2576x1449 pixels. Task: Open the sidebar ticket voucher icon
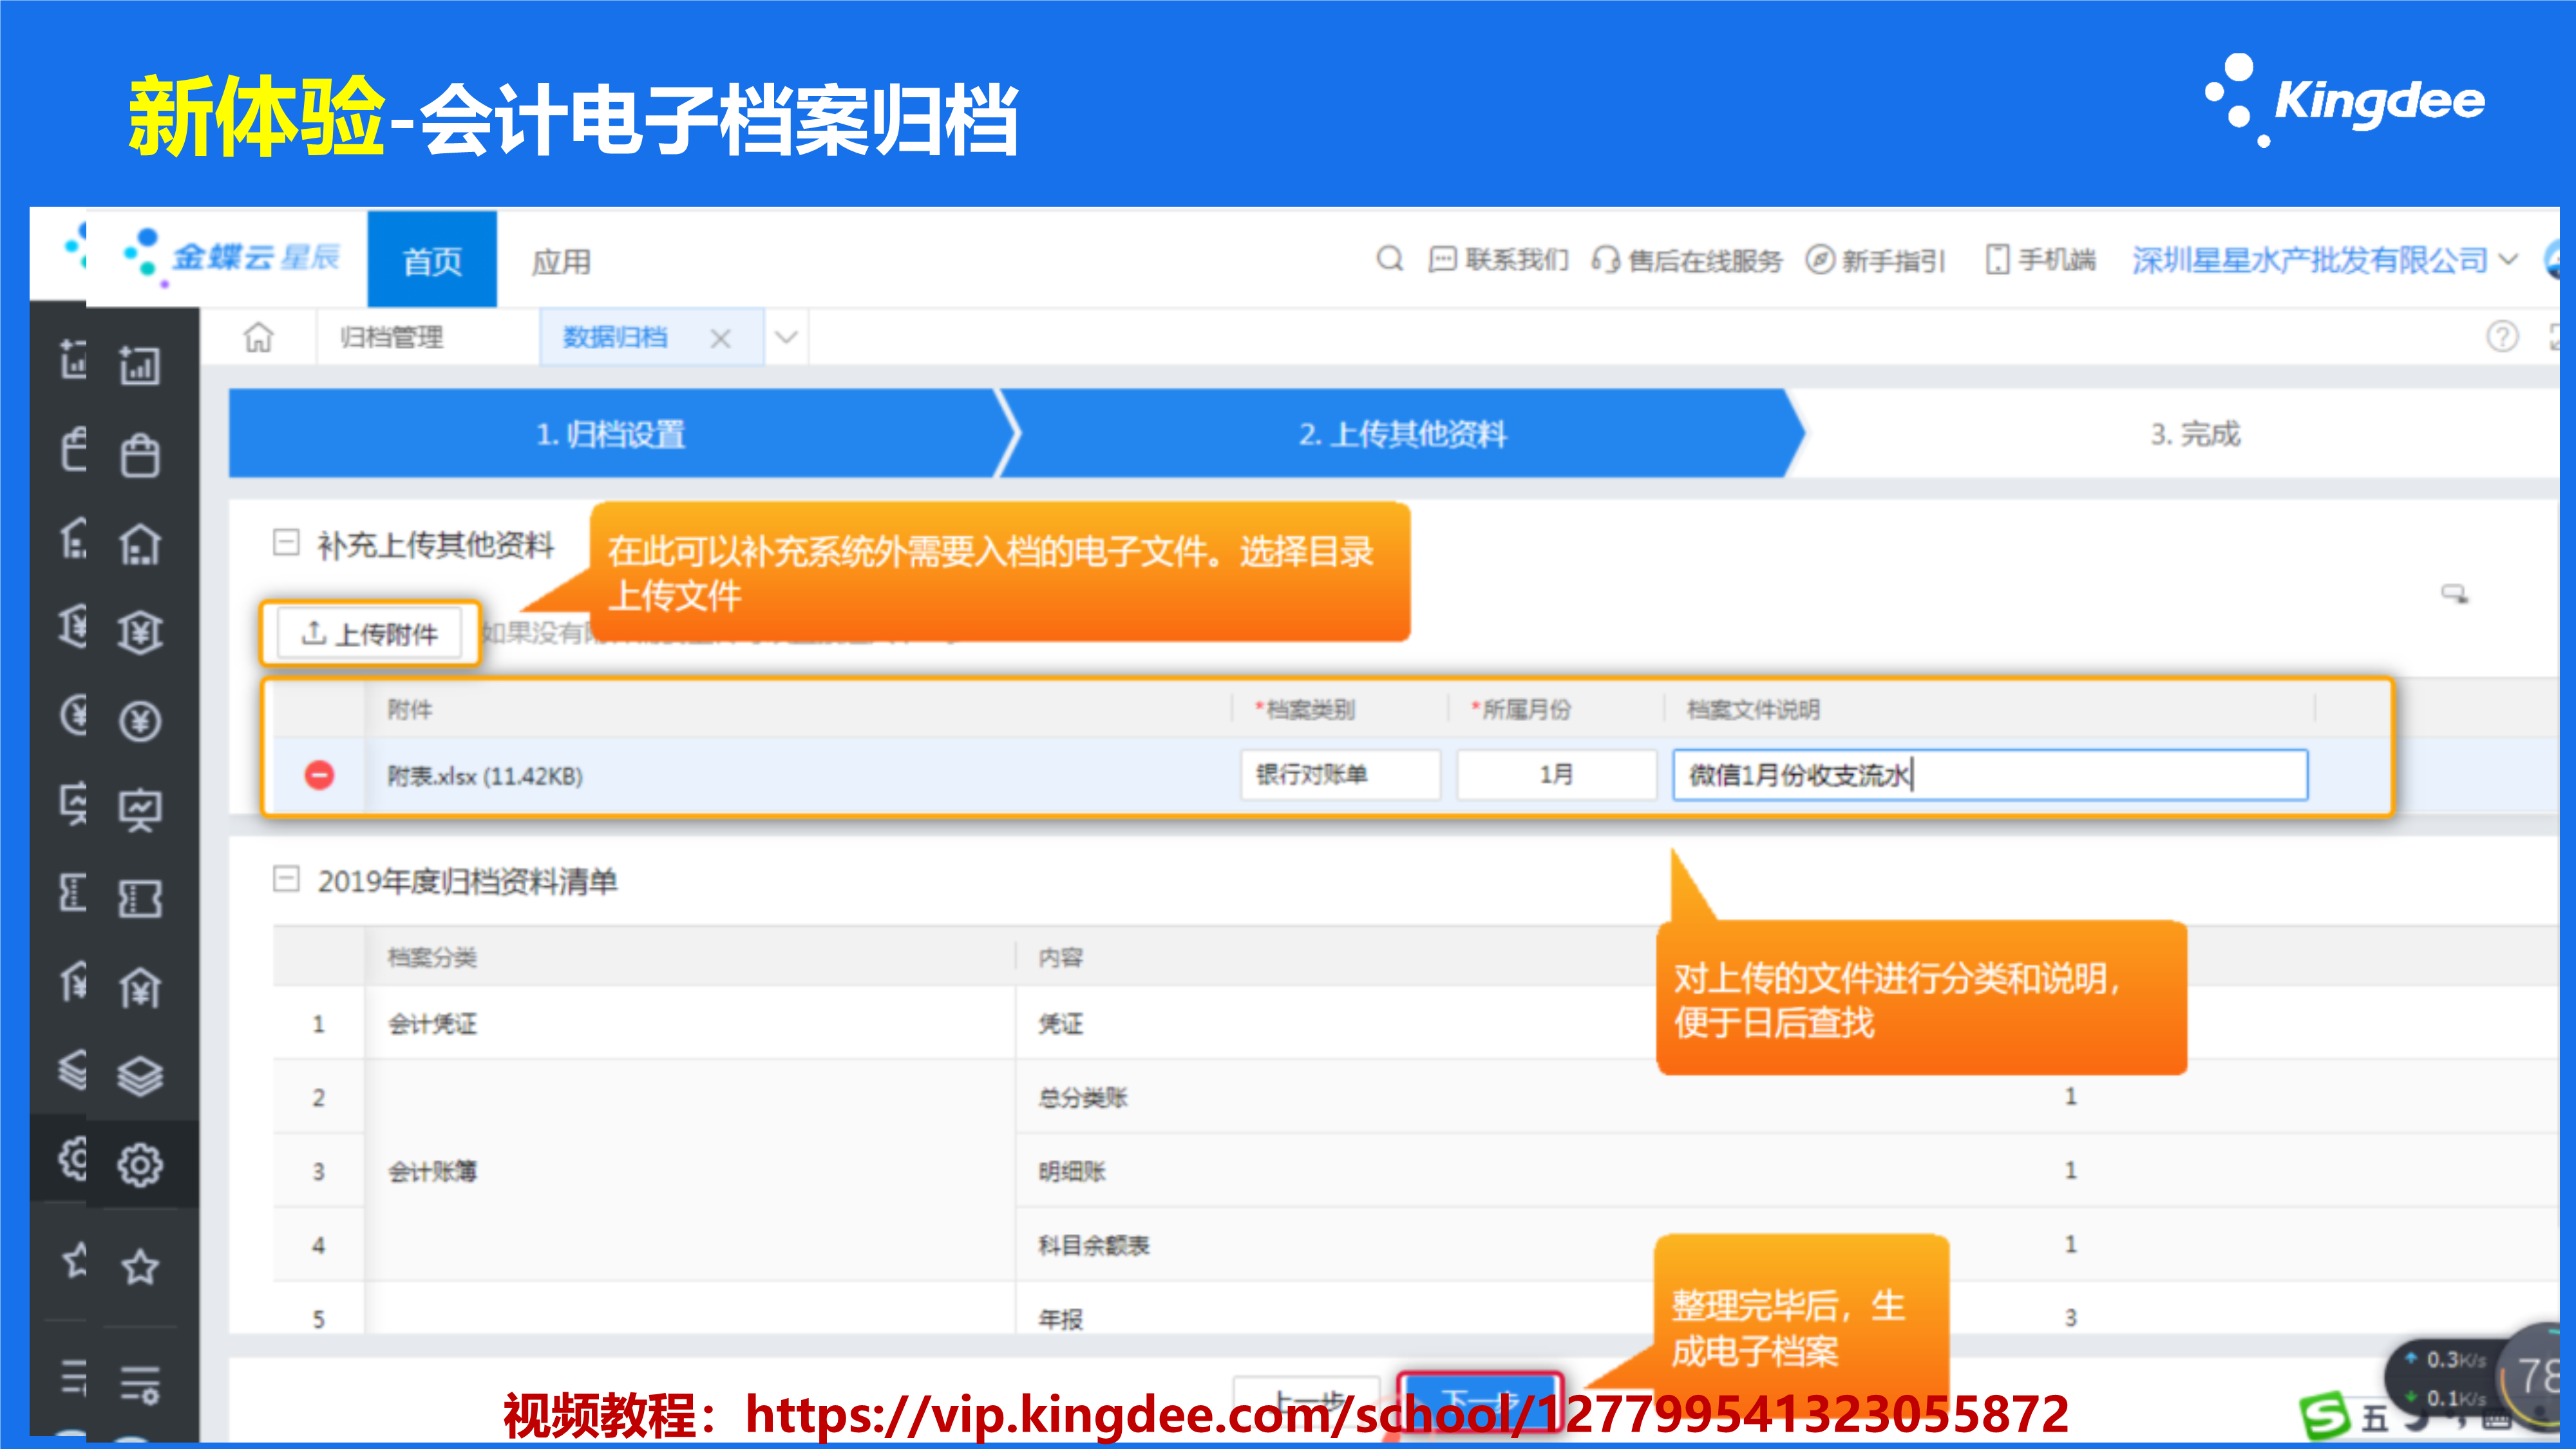(140, 898)
